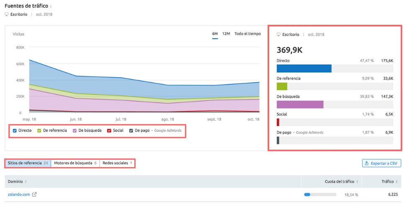Click desktop icon in right summary panel
This screenshot has width=404, height=207.
point(279,34)
